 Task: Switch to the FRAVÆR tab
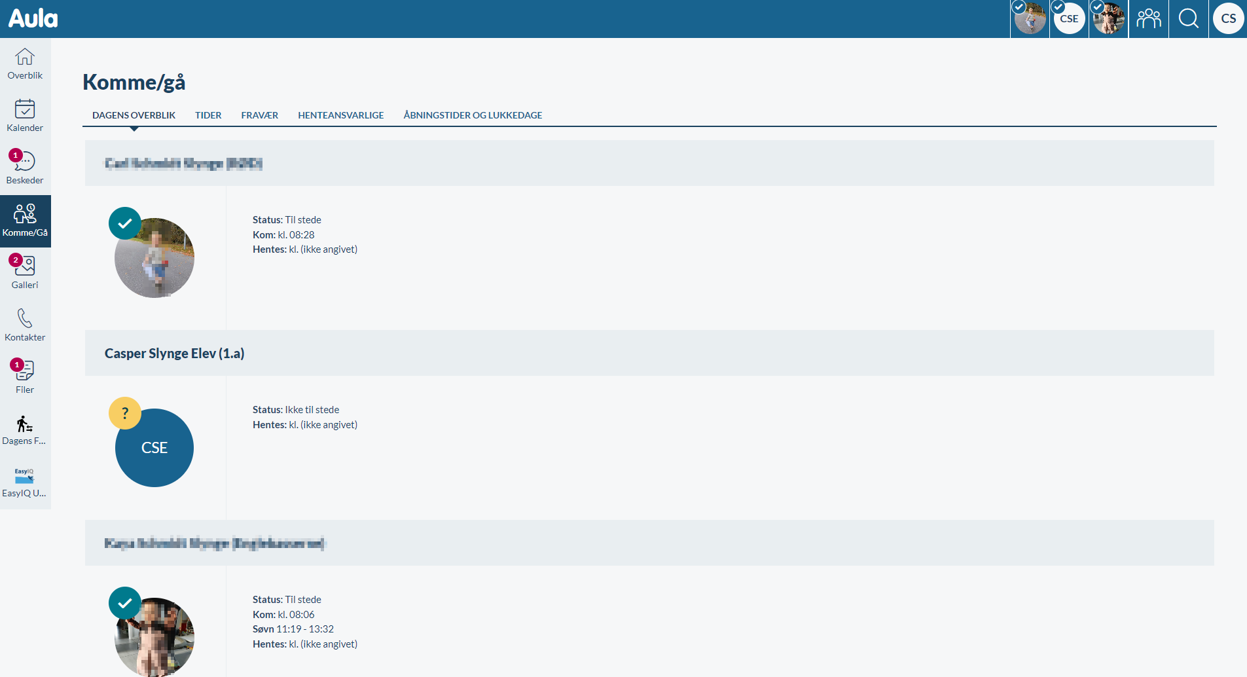click(x=259, y=115)
